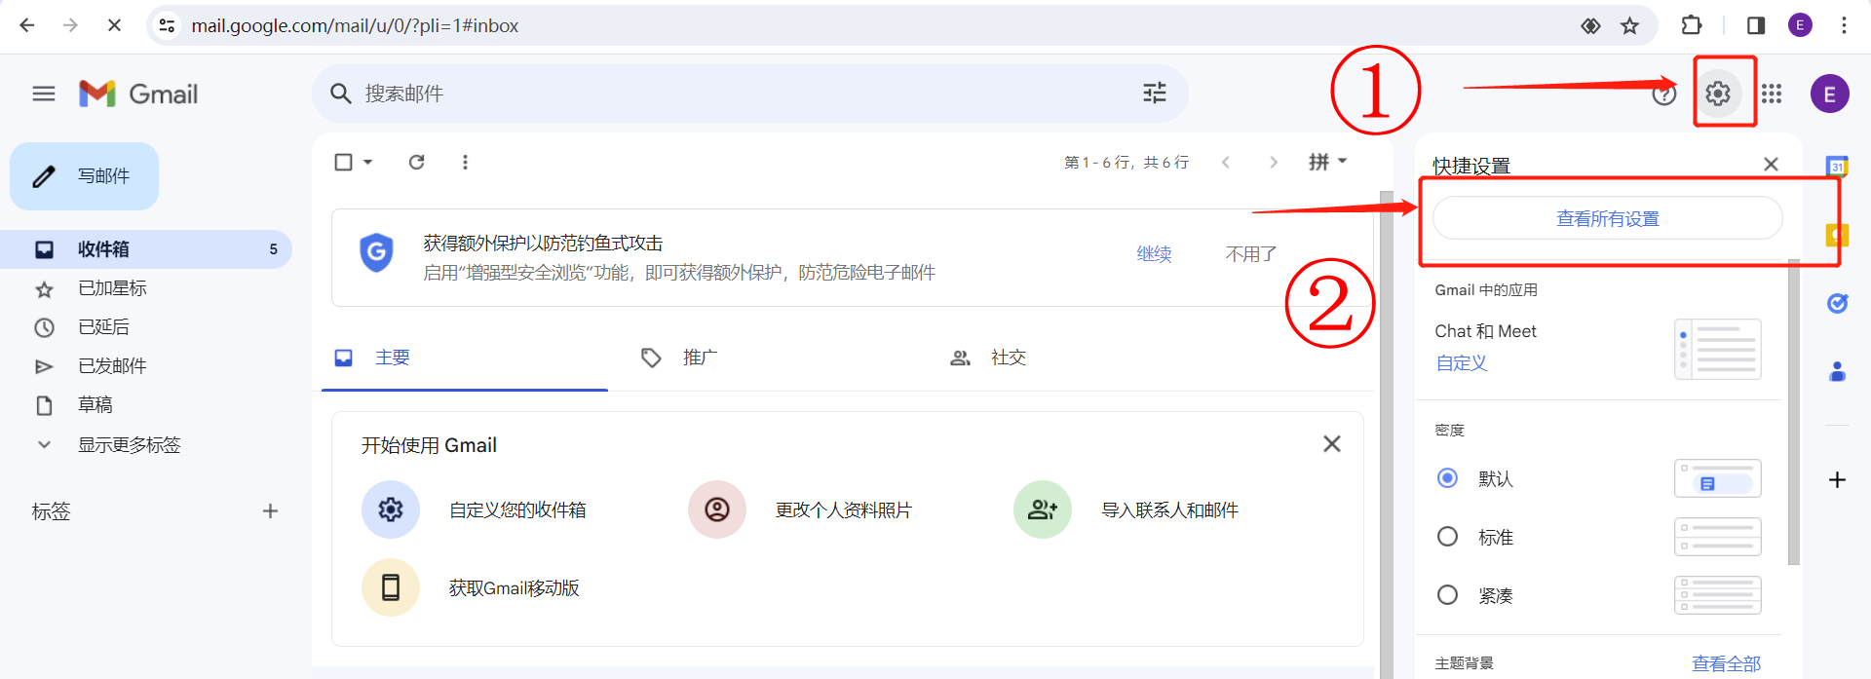Image resolution: width=1871 pixels, height=679 pixels.
Task: Close the 开始使用 Gmail card
Action: (x=1332, y=444)
